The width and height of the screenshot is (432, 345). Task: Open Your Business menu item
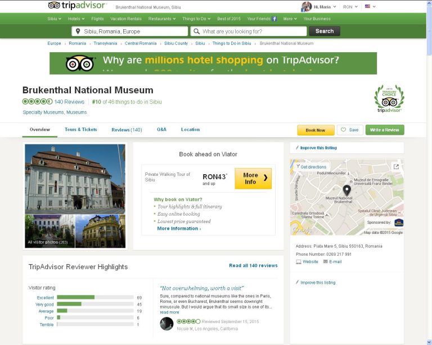317,19
